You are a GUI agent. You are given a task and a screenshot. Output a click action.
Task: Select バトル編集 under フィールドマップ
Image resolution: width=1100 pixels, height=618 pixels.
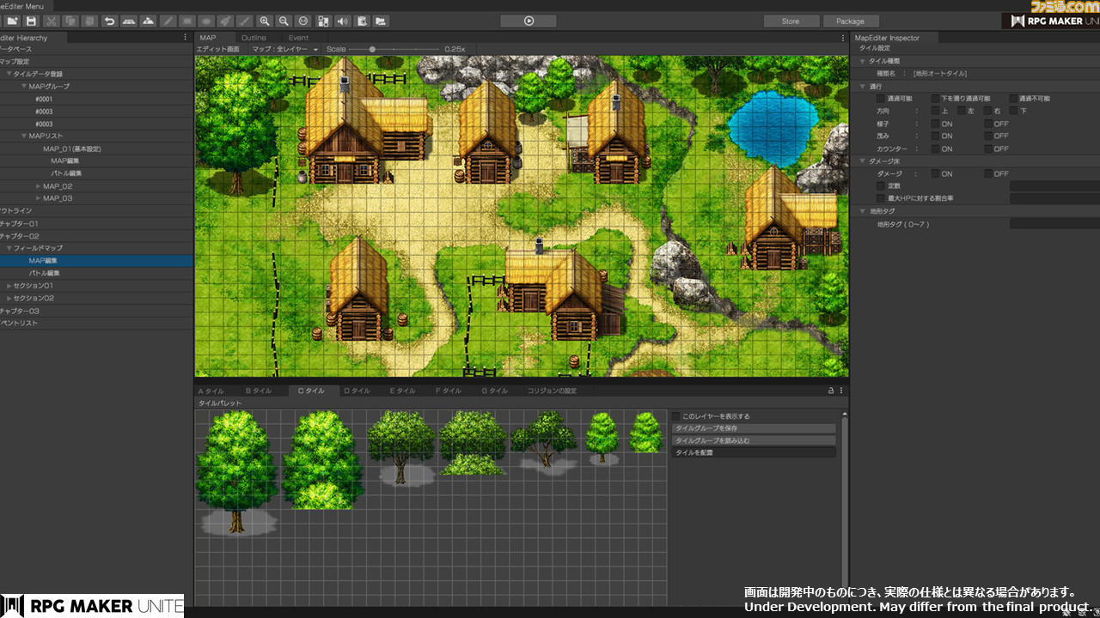(x=44, y=273)
